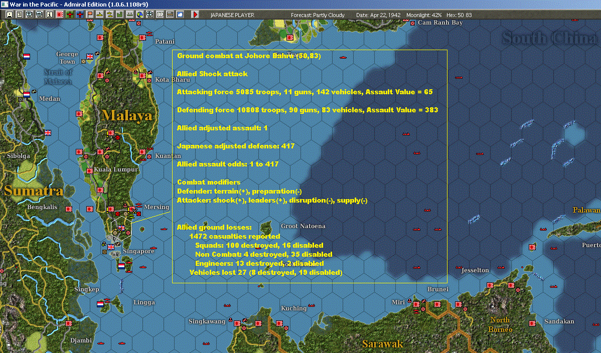Click the red play arrow end-turn button
Image resolution: width=601 pixels, height=353 pixels.
[195, 15]
